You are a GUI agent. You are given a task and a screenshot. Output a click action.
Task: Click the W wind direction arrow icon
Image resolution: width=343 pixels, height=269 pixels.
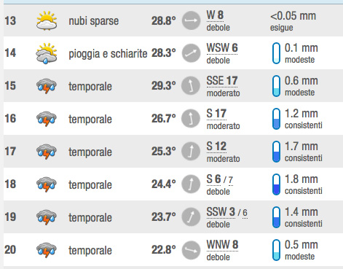191,20
